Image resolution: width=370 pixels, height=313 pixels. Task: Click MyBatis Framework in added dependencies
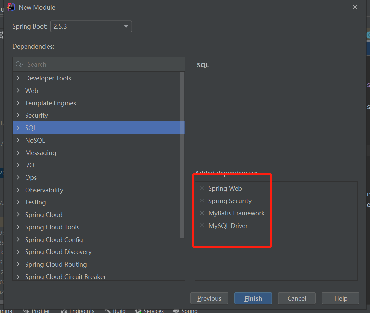(x=237, y=213)
